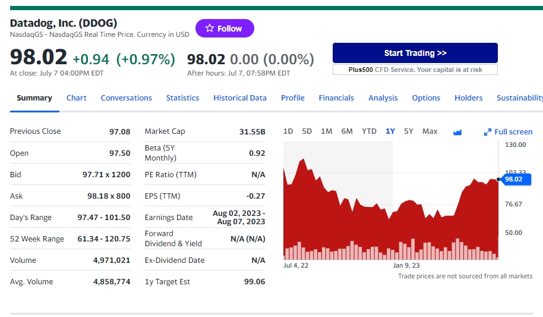The width and height of the screenshot is (543, 317).
Task: Click the Jul 4, 22 chart axis label
Action: [x=296, y=265]
